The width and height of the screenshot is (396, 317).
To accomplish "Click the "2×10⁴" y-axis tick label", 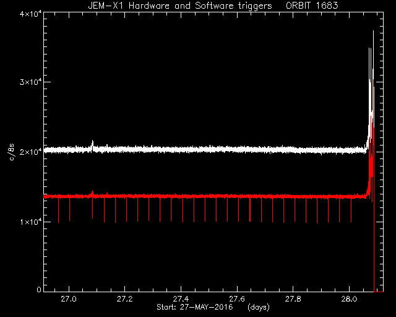I will pyautogui.click(x=30, y=152).
